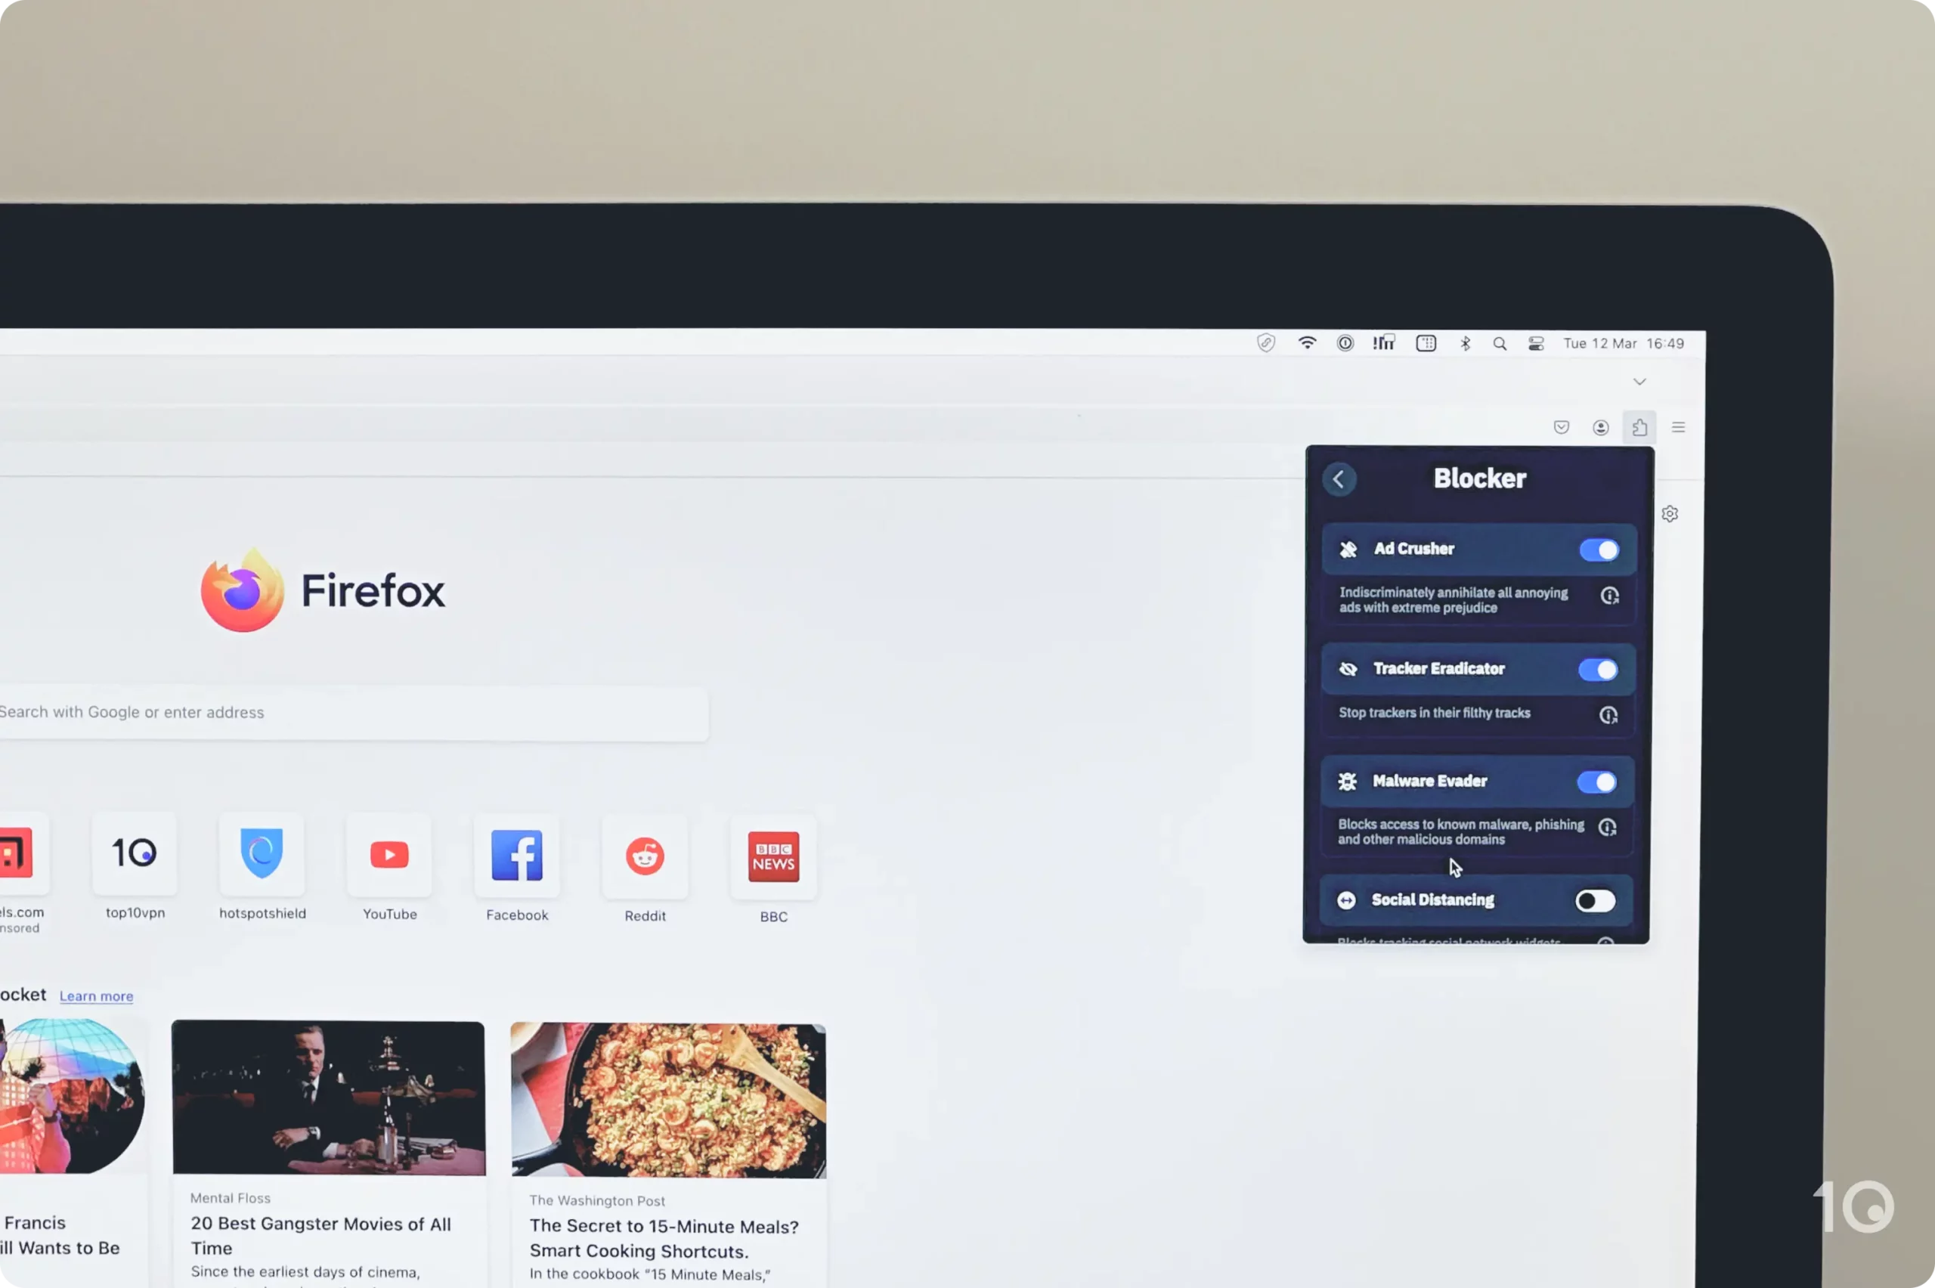Expand Ad Crusher info tooltip
Viewport: 1935px width, 1288px height.
click(x=1608, y=596)
